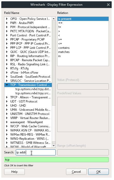
Task: Click the Search input field
Action: (x=36, y=152)
